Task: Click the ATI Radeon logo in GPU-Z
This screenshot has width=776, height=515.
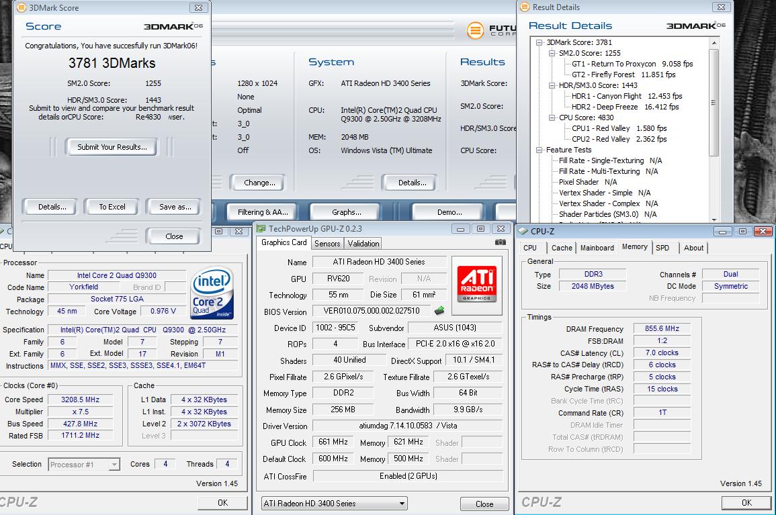Action: pos(476,285)
